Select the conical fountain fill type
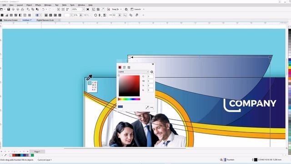Screen dimensions: 291x164 [55, 15]
